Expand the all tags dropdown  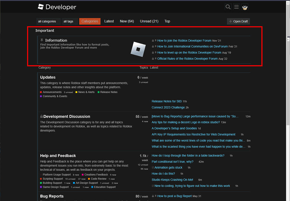(70, 22)
